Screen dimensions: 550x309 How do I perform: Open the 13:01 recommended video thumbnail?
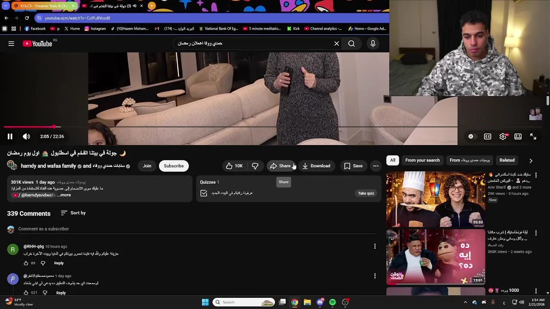(436, 257)
